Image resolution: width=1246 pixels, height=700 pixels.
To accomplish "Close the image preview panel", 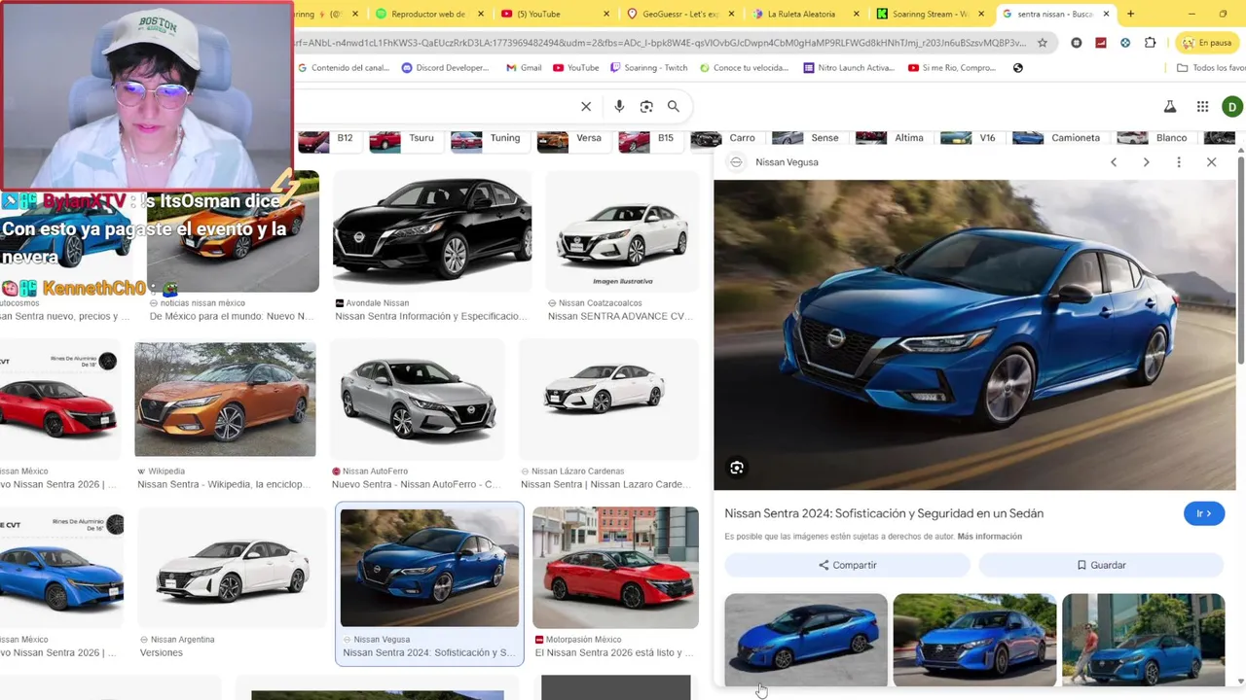I will point(1212,162).
